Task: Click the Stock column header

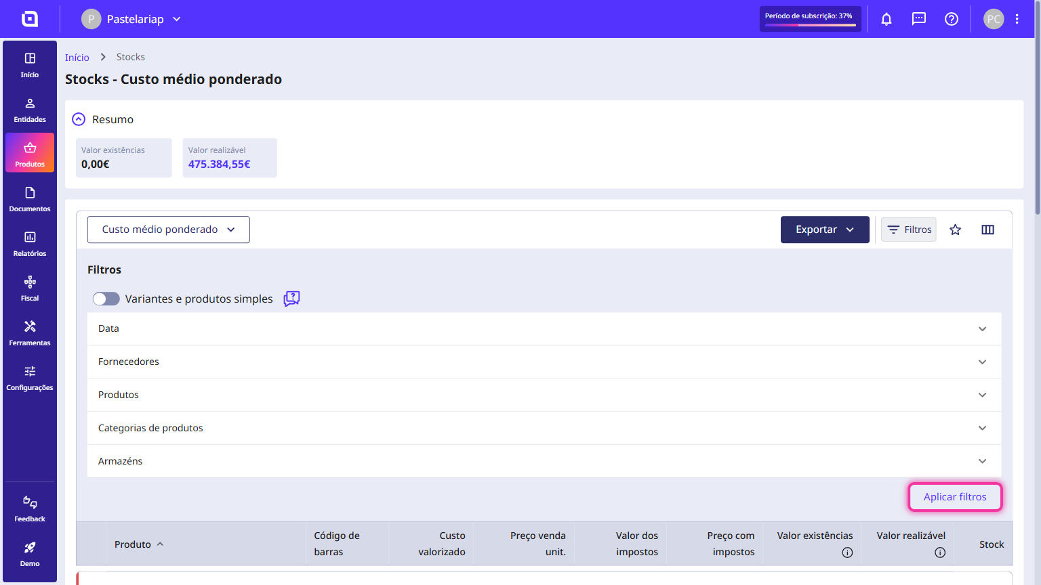Action: pyautogui.click(x=992, y=544)
